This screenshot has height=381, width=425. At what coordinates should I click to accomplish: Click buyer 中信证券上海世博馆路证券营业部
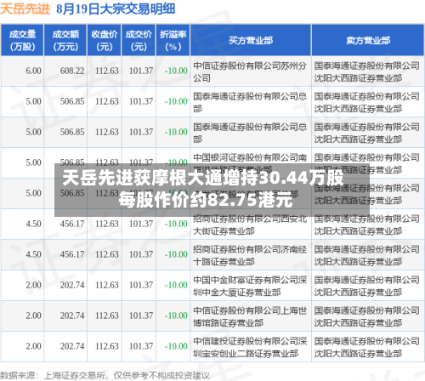pyautogui.click(x=250, y=316)
